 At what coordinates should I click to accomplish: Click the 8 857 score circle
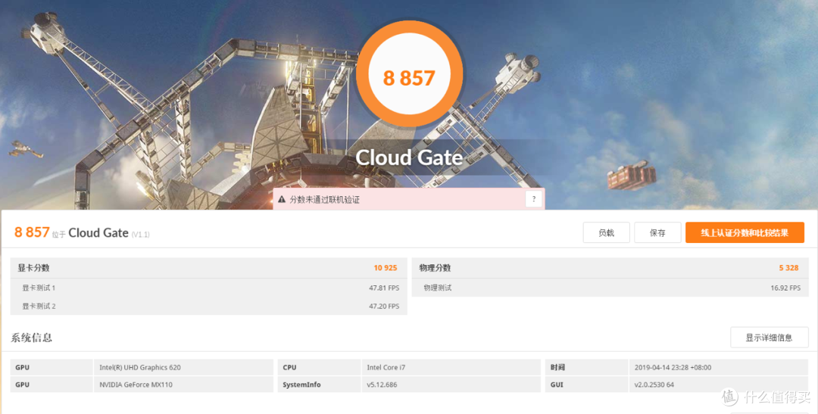point(409,73)
